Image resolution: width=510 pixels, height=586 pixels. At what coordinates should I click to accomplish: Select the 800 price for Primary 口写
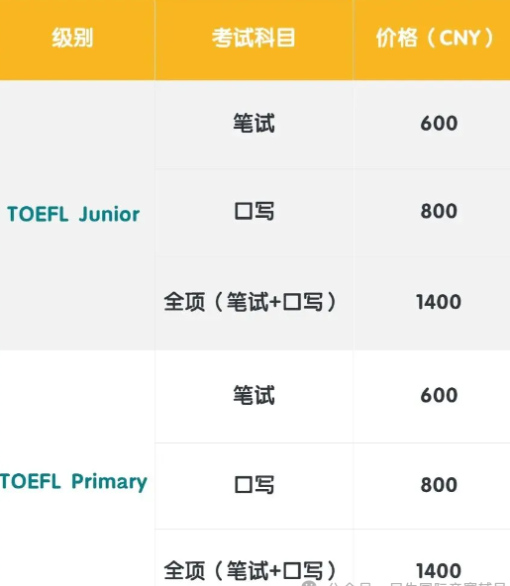[439, 485]
